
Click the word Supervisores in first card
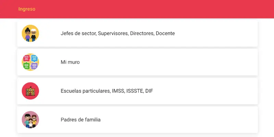(x=113, y=34)
